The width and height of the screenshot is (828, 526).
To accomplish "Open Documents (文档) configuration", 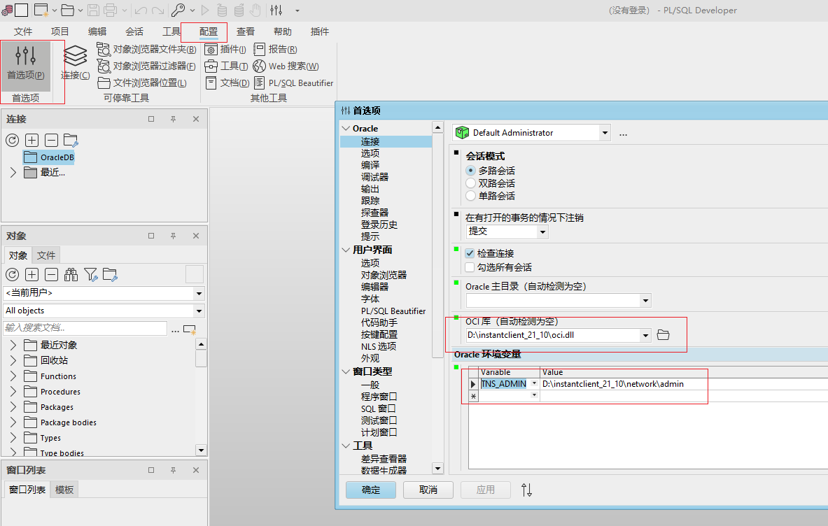I will (x=227, y=83).
